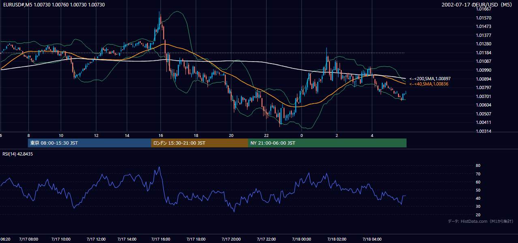The width and height of the screenshot is (518, 243).
Task: Click price axis label 1.00990
Action: pos(484,70)
